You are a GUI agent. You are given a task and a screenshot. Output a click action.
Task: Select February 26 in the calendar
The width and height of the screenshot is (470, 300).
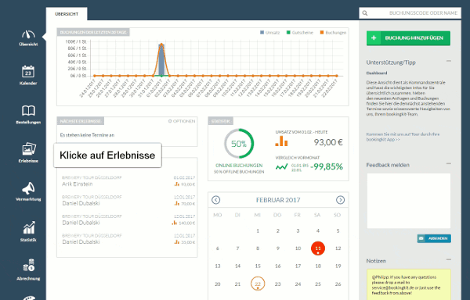(338, 284)
